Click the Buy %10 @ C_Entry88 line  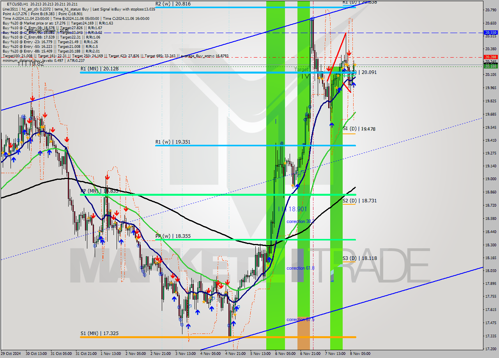point(52,37)
